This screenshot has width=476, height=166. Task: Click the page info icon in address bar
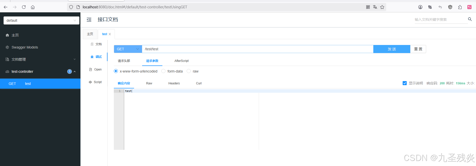(78, 7)
